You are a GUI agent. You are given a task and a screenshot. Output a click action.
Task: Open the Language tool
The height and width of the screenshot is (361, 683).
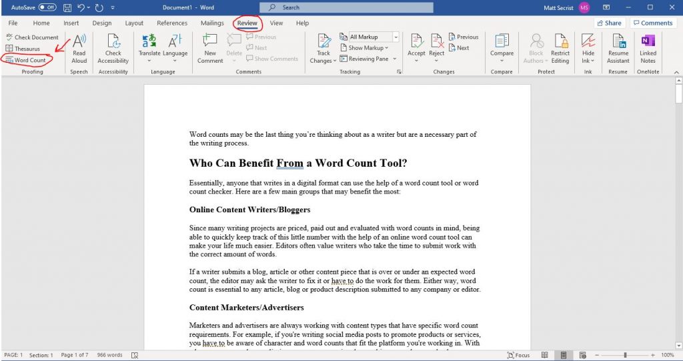[x=175, y=48]
